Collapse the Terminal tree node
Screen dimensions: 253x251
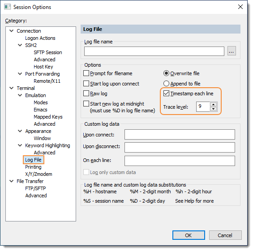pos(12,88)
